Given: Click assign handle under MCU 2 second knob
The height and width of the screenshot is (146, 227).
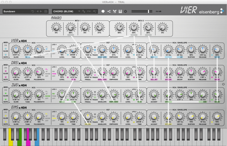Looking at the screenshot, I should (134, 35).
